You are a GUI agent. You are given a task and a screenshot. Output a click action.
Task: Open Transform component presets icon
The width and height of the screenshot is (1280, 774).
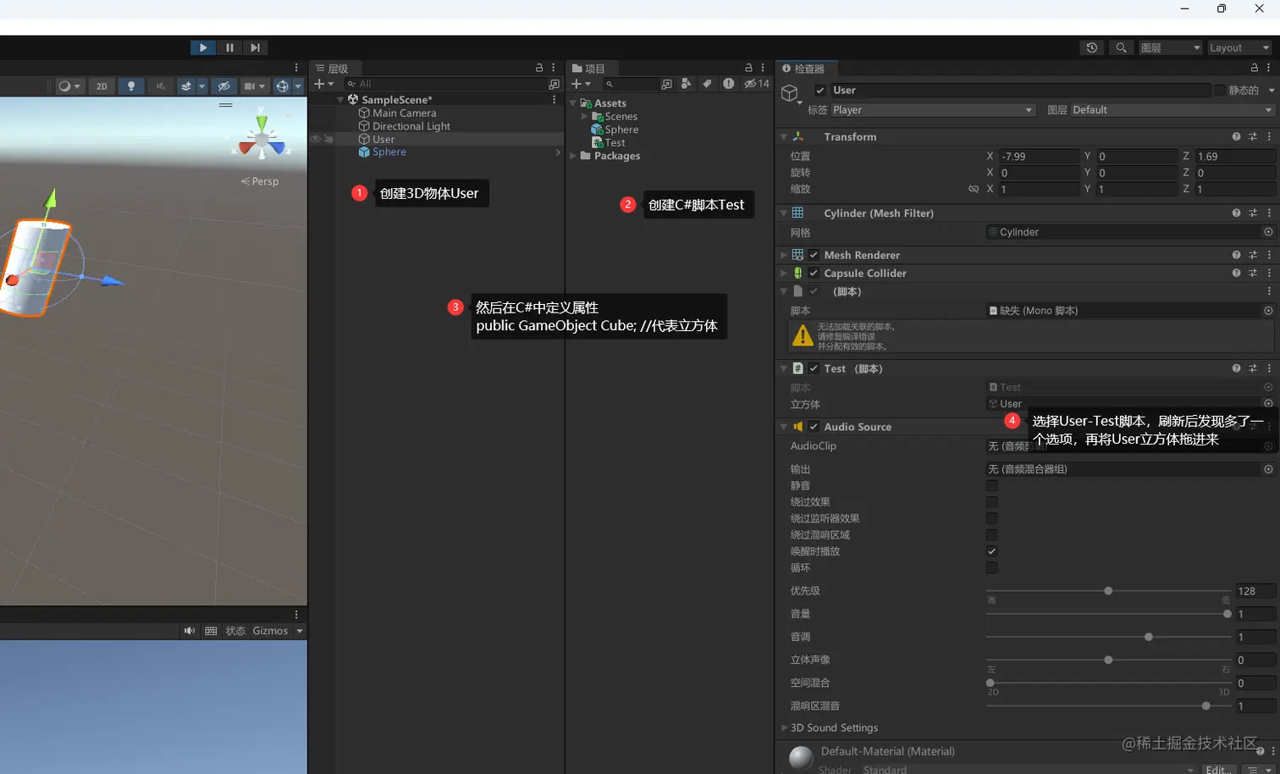click(x=1253, y=136)
